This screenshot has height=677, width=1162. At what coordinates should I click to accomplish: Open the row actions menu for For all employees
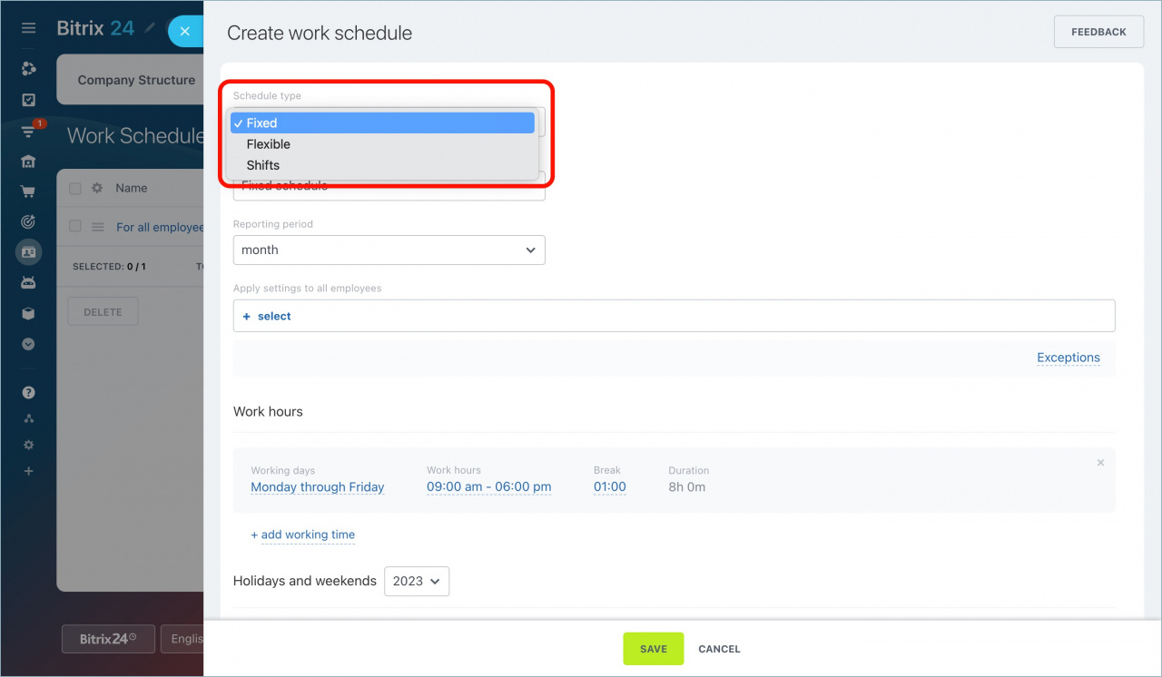(98, 227)
